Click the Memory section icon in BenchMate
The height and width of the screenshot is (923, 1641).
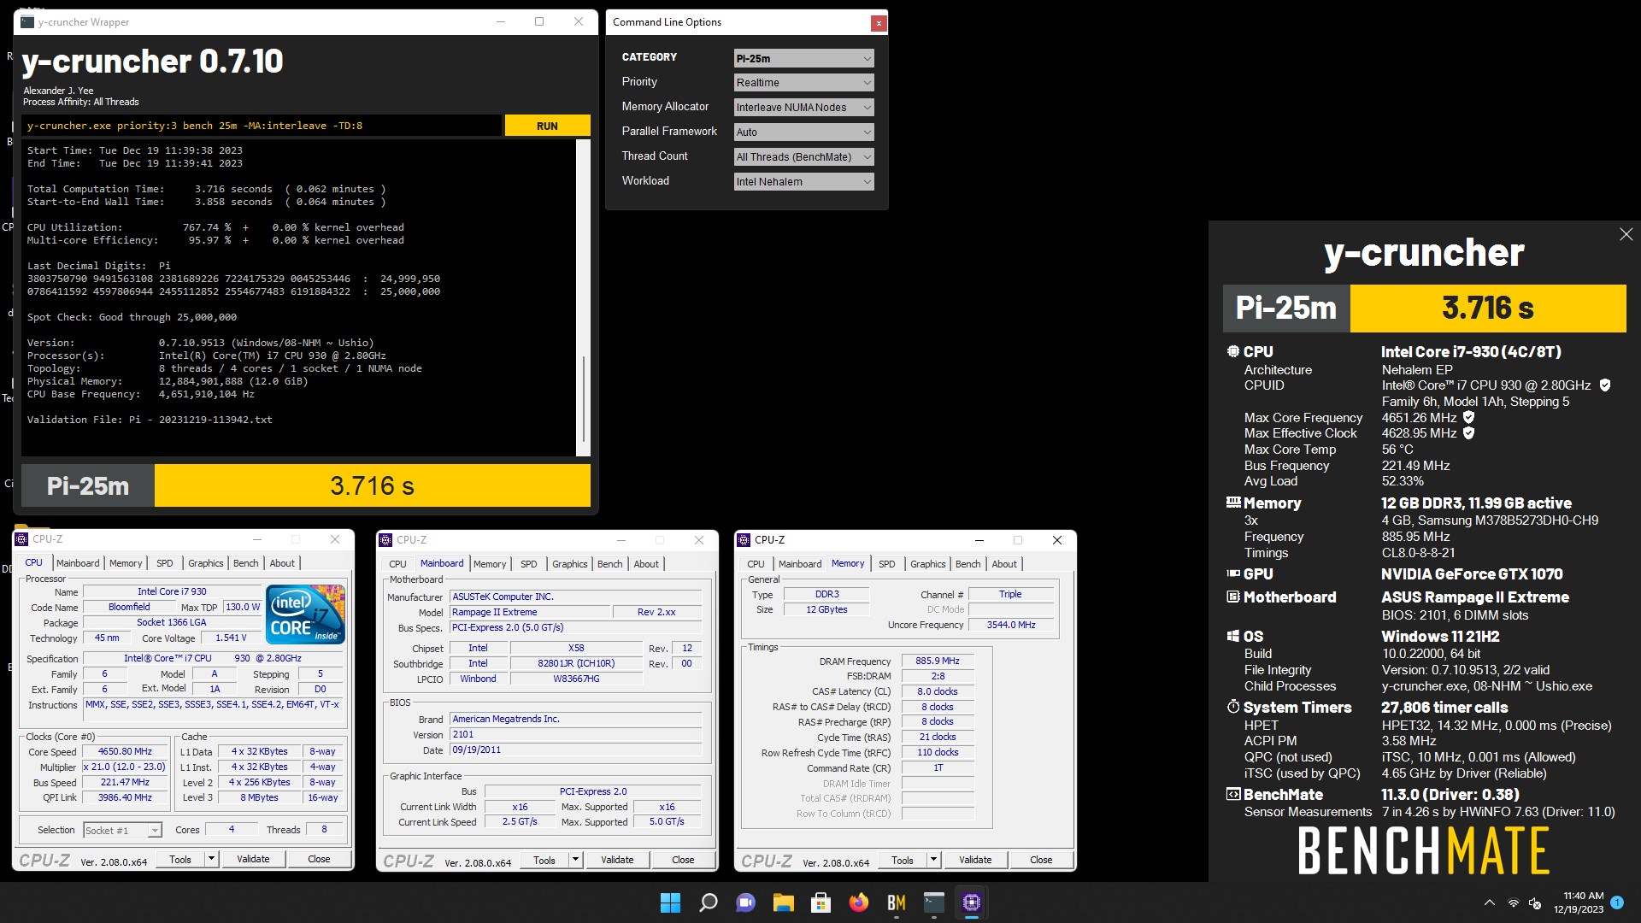point(1233,503)
